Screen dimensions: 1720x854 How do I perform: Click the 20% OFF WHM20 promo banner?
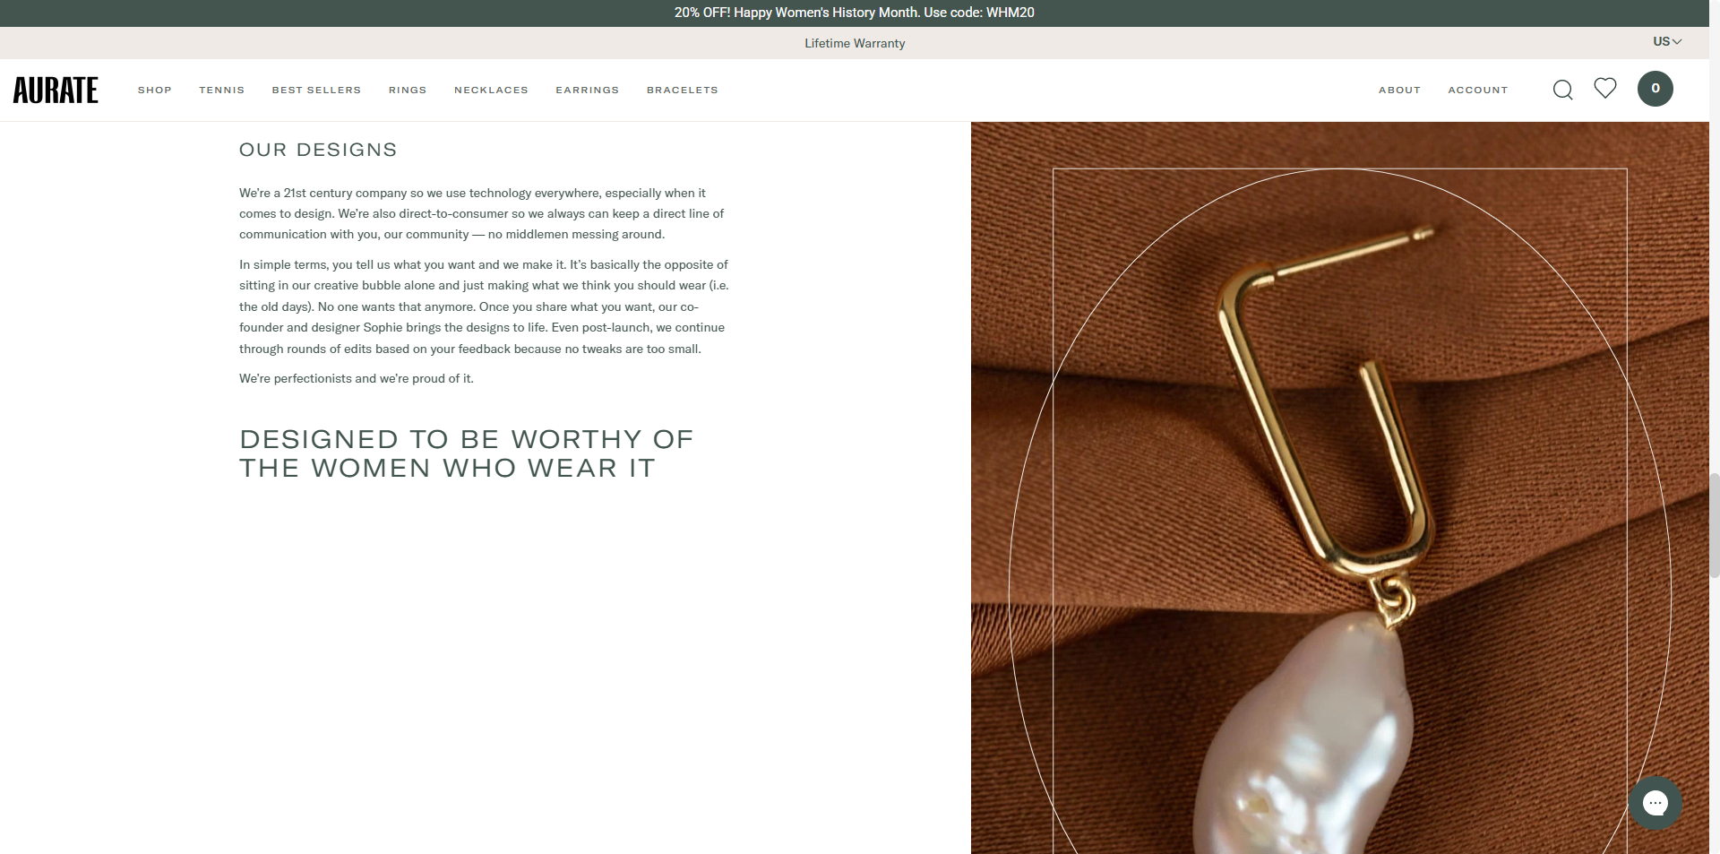pos(855,13)
